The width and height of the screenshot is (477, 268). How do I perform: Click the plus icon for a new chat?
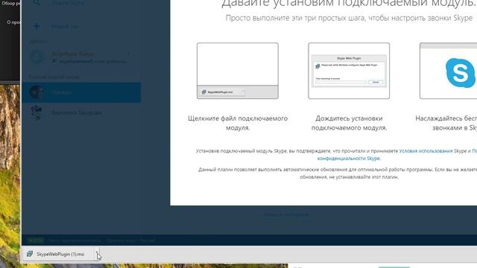coord(37,27)
